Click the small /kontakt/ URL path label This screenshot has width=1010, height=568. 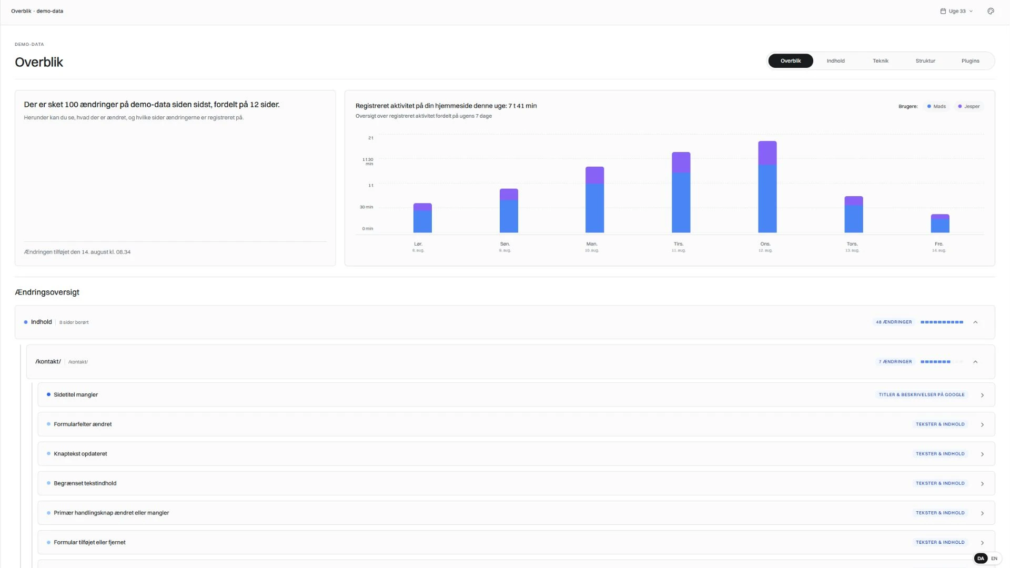pos(78,362)
